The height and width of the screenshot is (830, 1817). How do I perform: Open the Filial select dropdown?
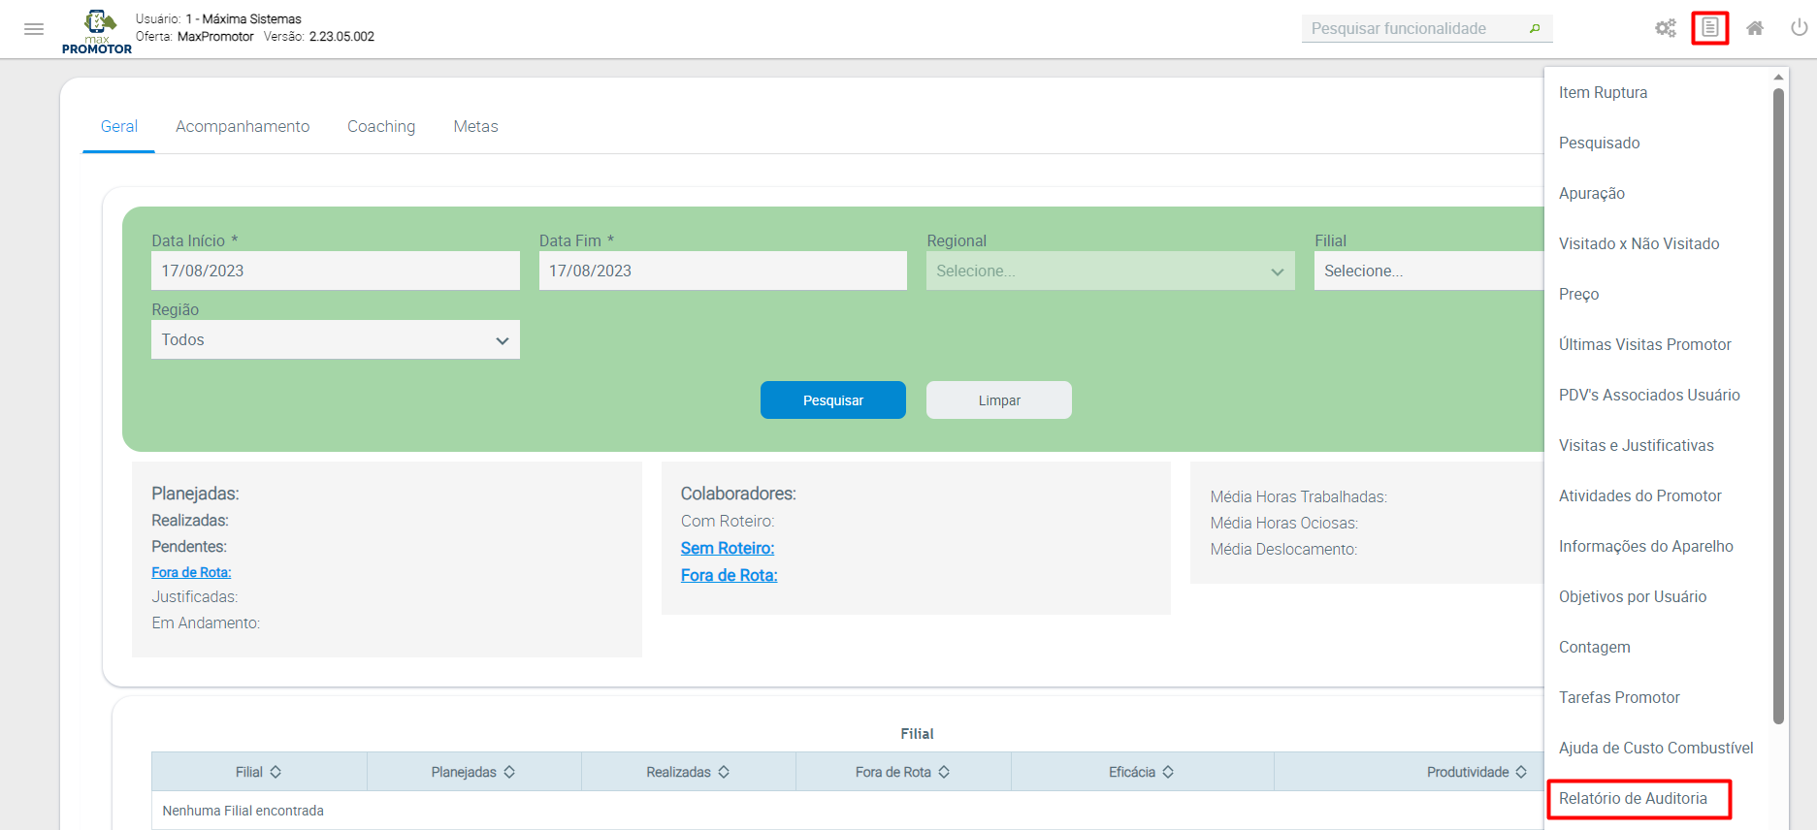pos(1426,271)
